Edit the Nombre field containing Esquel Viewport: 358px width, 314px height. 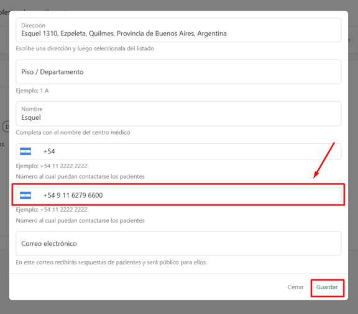(178, 114)
